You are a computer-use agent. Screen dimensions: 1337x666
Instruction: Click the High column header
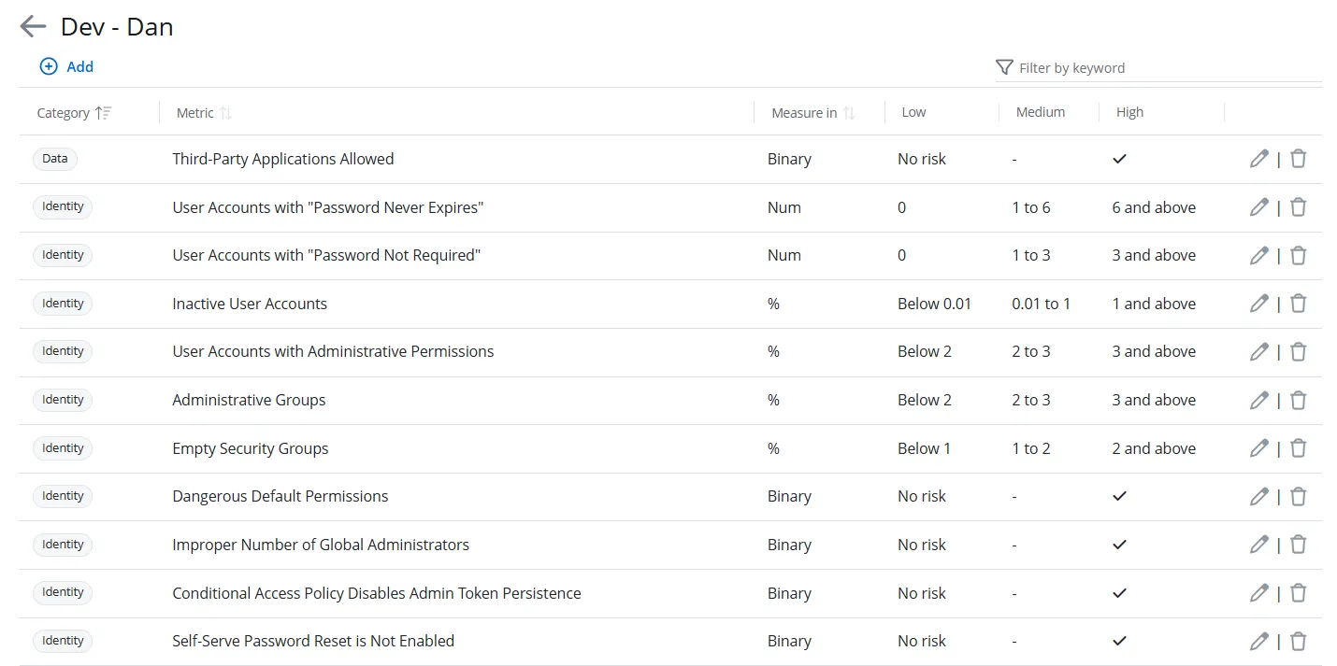(1129, 112)
